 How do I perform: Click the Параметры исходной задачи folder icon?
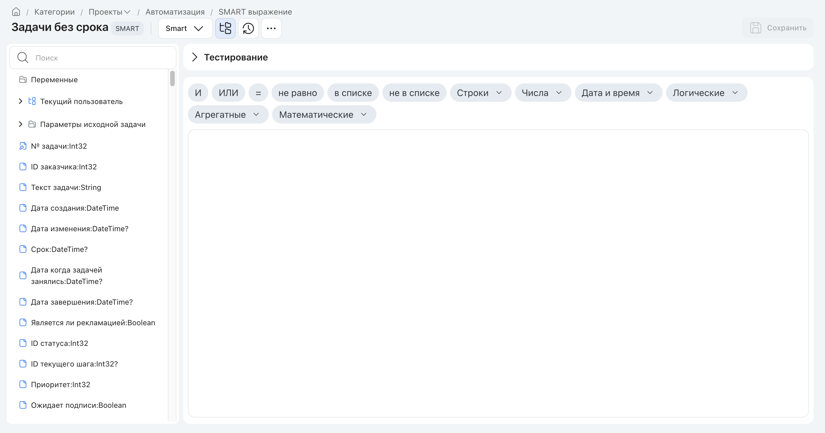(32, 124)
